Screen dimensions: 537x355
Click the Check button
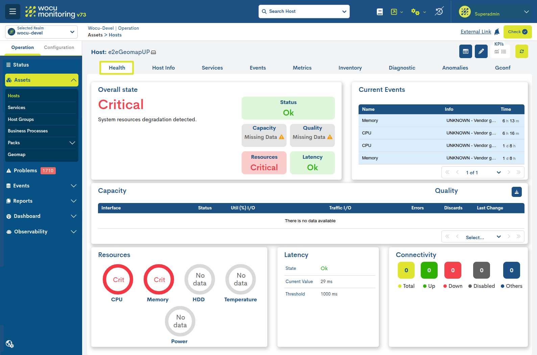(x=518, y=32)
